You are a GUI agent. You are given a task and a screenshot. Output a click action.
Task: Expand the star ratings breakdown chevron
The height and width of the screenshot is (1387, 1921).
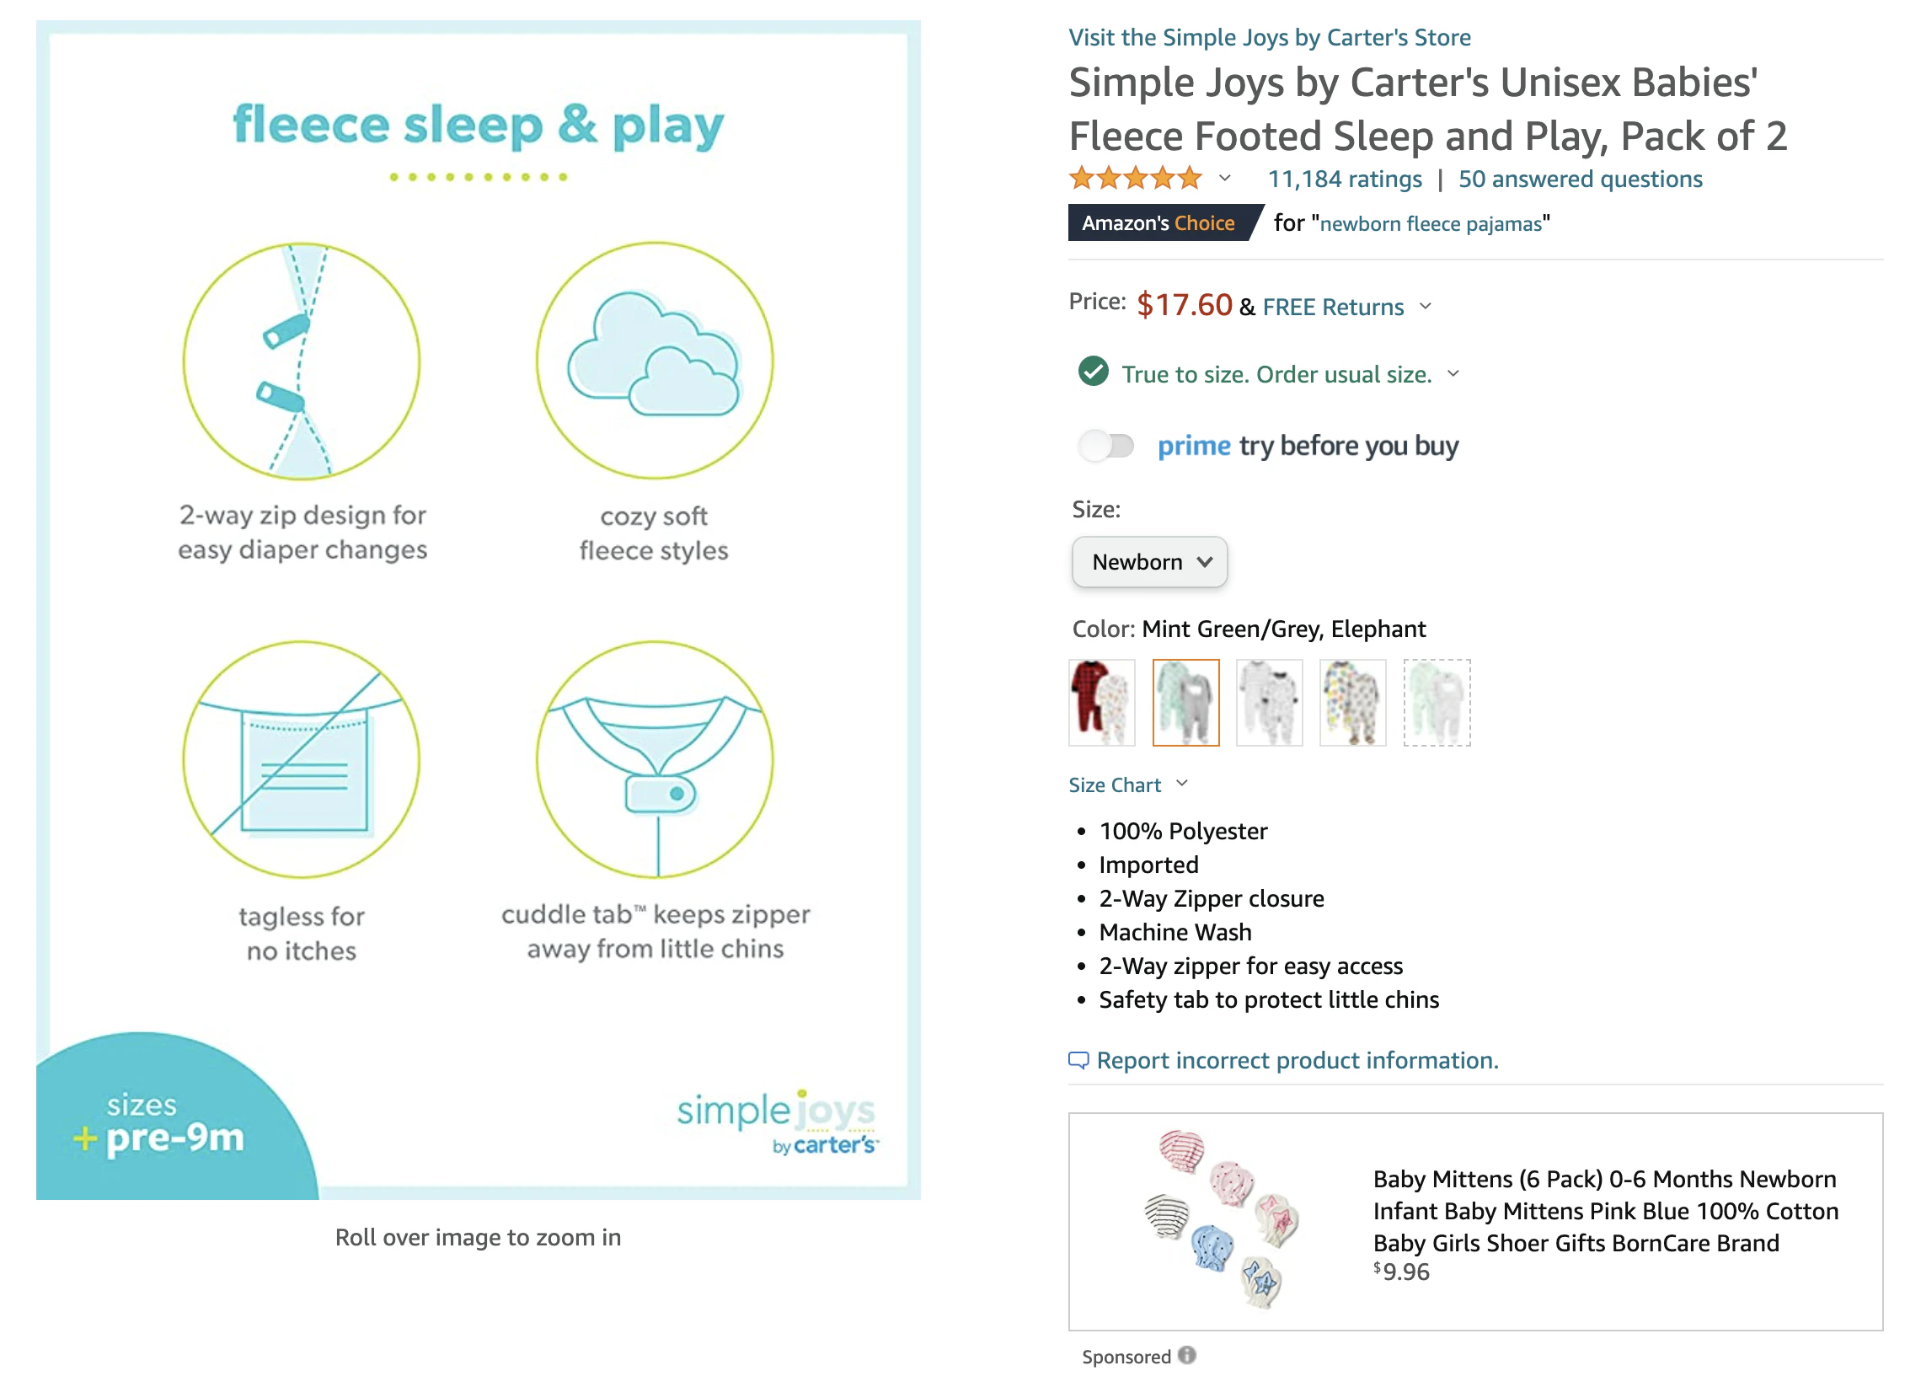1225,178
